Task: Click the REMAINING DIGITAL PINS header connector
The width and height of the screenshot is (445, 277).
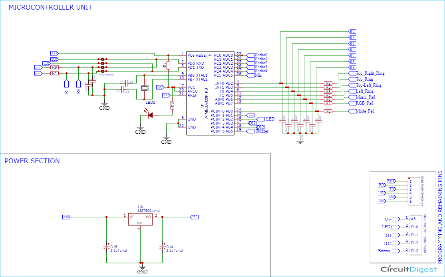Action: pyautogui.click(x=415, y=235)
